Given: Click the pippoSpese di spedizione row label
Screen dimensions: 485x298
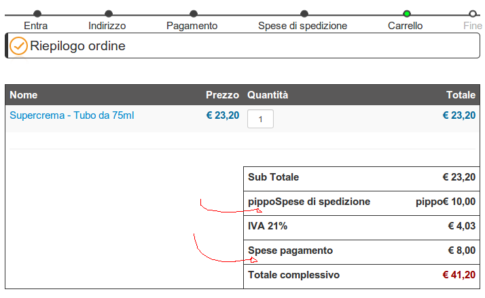Looking at the screenshot, I should pos(309,202).
